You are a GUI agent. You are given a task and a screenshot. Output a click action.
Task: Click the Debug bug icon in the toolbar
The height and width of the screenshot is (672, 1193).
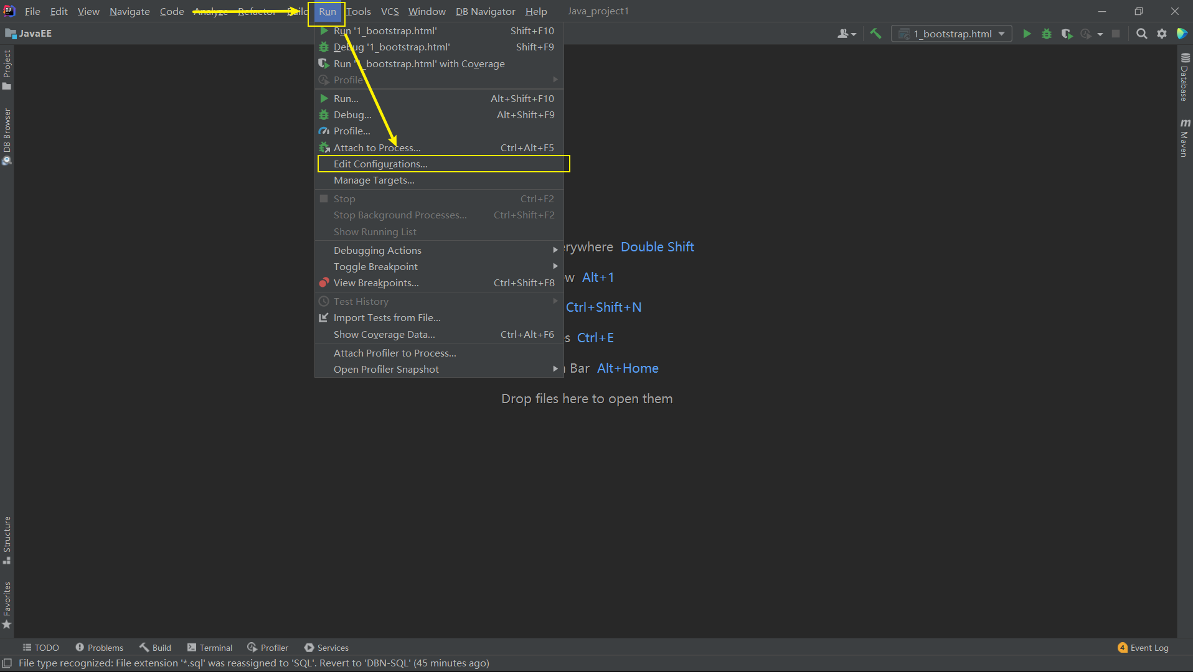point(1047,34)
